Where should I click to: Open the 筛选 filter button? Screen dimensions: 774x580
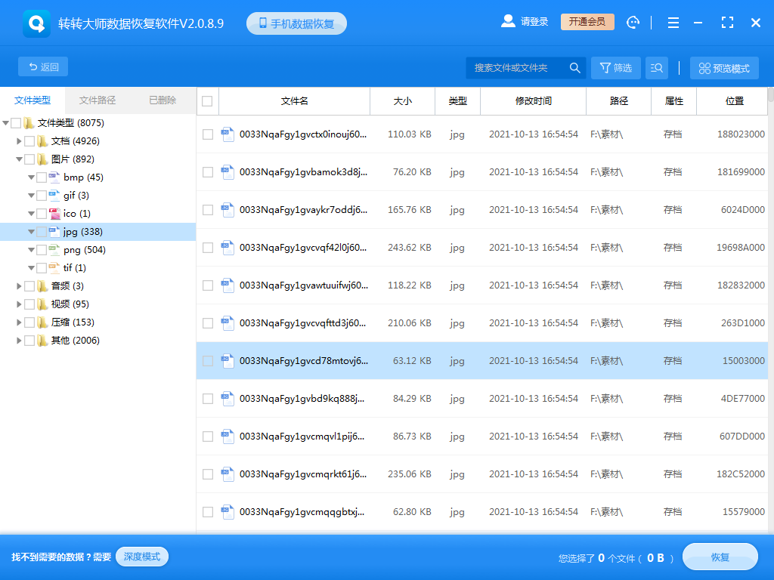[615, 67]
